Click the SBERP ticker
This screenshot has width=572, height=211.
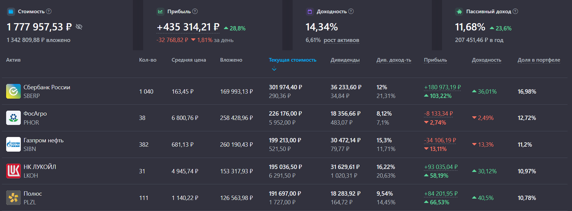click(x=32, y=96)
